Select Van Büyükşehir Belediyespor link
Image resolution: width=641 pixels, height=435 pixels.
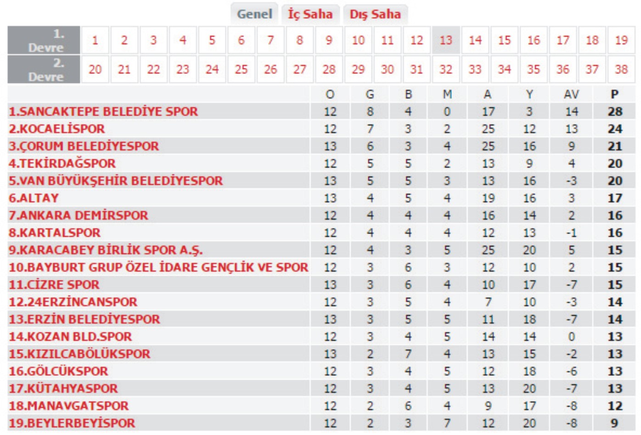116,181
